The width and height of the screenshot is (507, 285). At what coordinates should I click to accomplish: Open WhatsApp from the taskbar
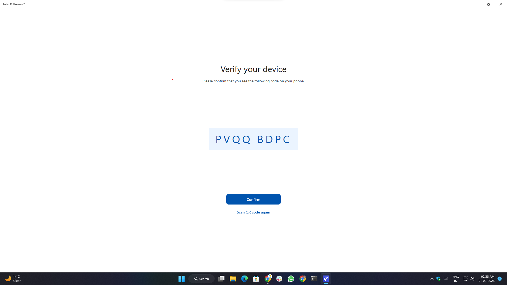291,278
